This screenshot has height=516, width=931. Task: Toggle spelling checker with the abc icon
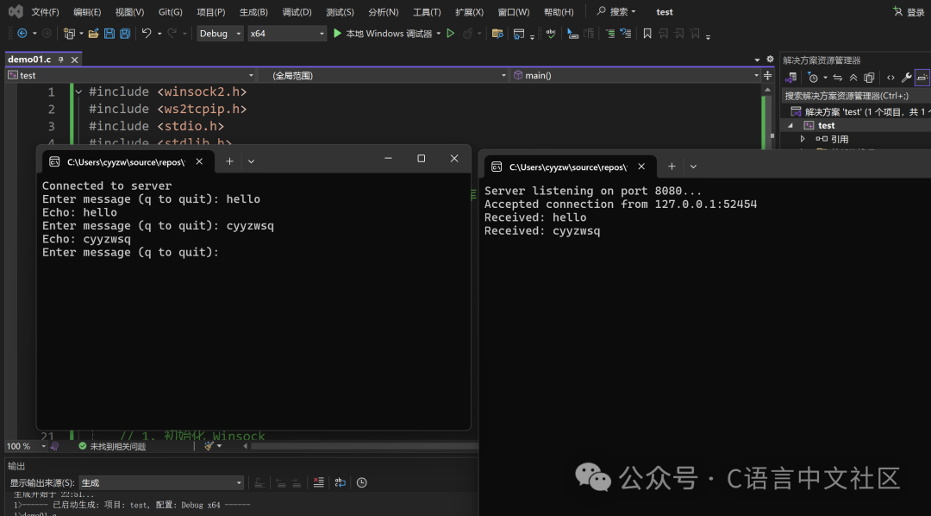pyautogui.click(x=551, y=33)
